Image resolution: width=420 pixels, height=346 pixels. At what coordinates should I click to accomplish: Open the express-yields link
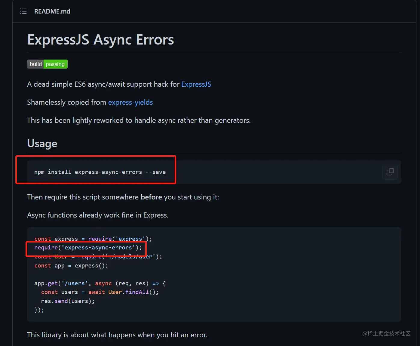(130, 102)
